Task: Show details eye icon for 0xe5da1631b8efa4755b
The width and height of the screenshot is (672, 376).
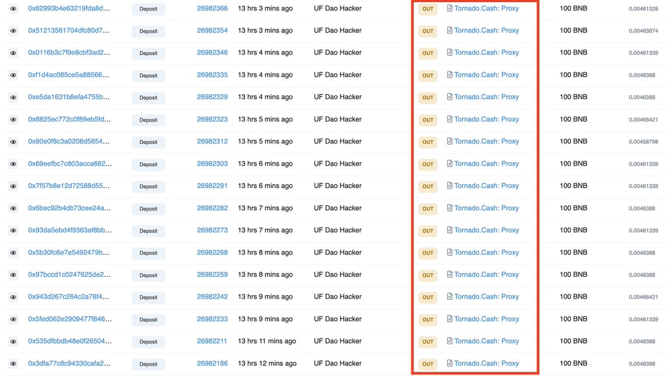Action: 13,98
